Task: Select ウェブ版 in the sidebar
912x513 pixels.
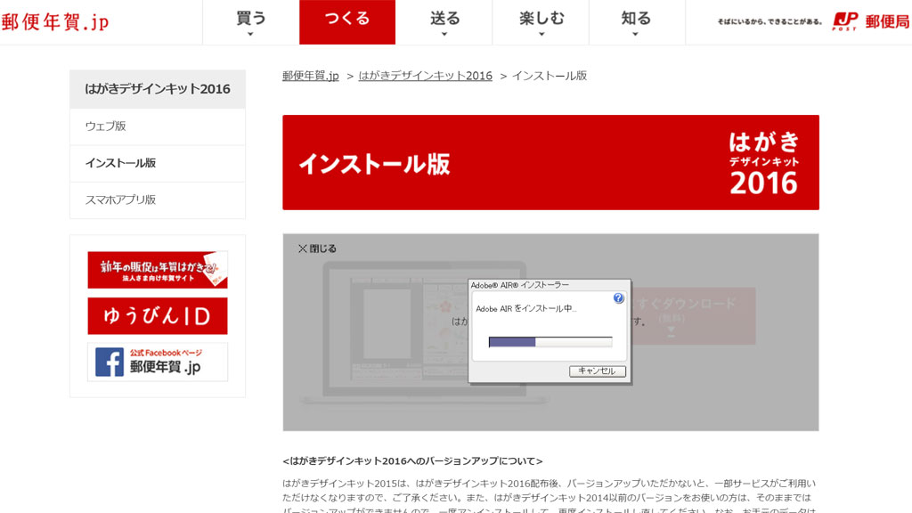Action: (x=158, y=126)
